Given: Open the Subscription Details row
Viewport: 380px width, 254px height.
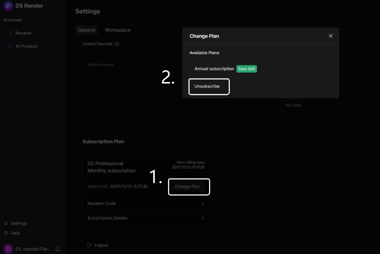Looking at the screenshot, I should point(146,218).
